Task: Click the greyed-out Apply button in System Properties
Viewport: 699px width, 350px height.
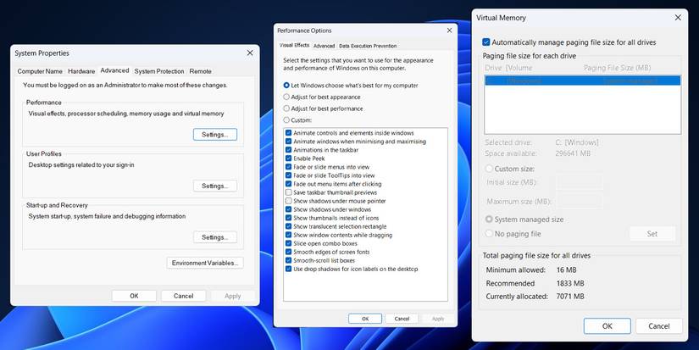Action: coord(233,296)
